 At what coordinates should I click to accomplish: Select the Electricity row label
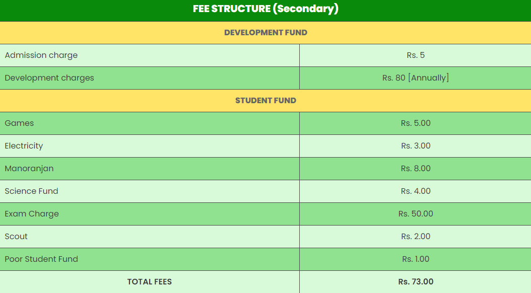(24, 146)
